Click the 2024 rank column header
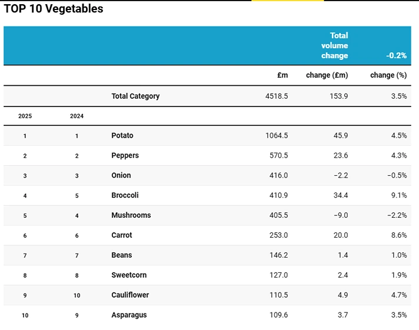 (x=77, y=116)
